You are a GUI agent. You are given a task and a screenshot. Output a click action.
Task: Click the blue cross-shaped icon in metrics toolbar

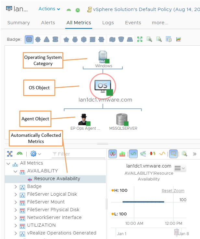tap(10, 154)
